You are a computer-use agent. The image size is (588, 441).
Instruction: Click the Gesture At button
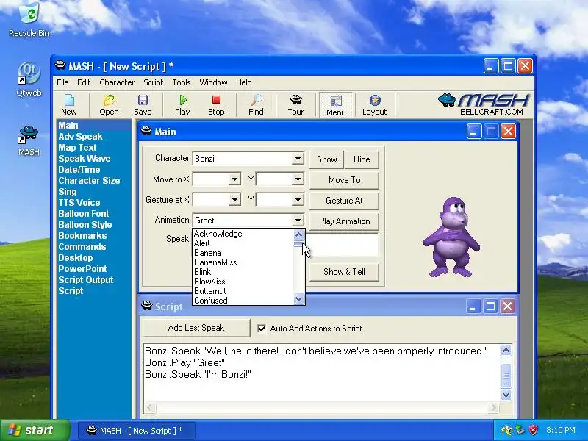(x=344, y=201)
